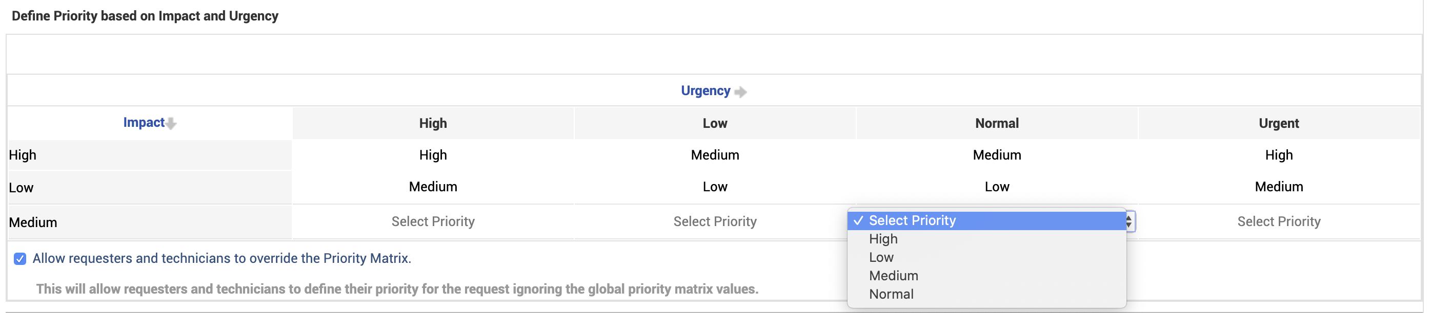Click the allow requesters and technicians override label
The image size is (1430, 313).
click(x=221, y=259)
